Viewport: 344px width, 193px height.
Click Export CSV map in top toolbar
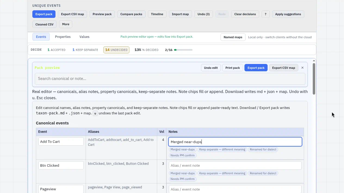72,14
